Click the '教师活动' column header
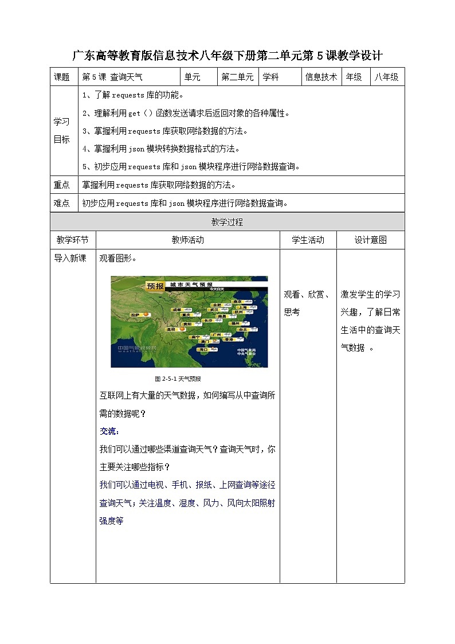This screenshot has width=455, height=644. tap(188, 240)
